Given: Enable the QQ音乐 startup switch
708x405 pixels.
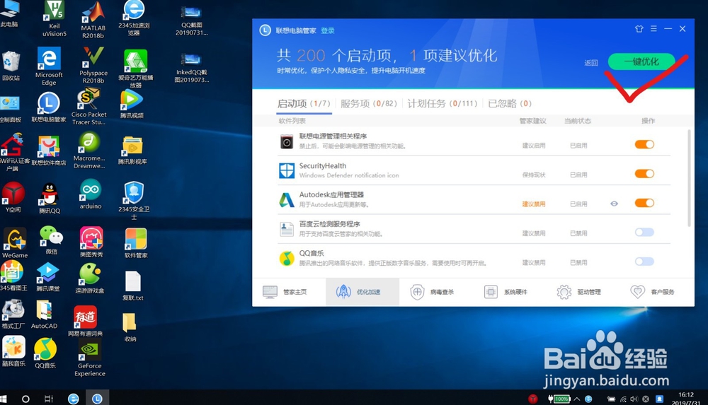Looking at the screenshot, I should [644, 262].
